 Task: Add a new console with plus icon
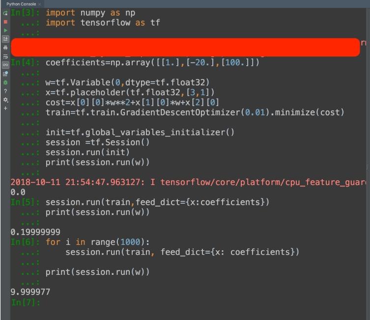(x=5, y=108)
